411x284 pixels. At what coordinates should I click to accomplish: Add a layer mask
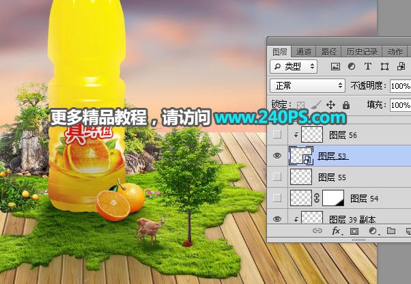click(x=354, y=231)
